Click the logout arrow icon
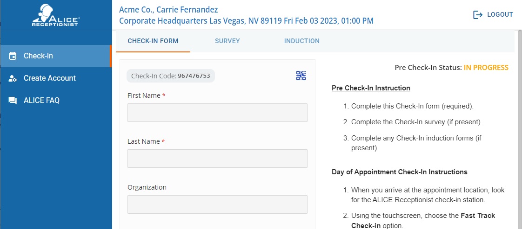Screen dimensions: 522x229 (478, 15)
